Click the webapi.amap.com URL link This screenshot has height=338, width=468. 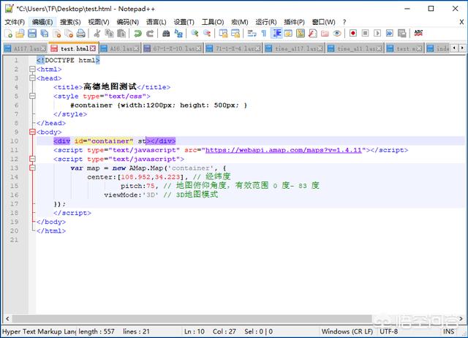pyautogui.click(x=283, y=150)
